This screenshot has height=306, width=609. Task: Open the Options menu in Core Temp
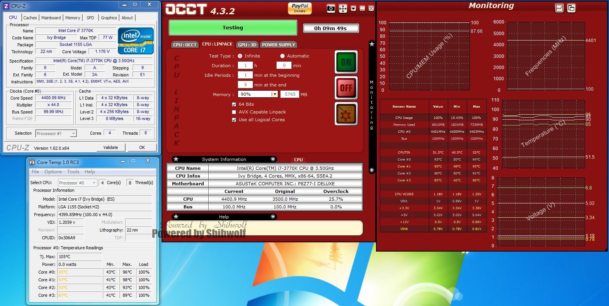click(53, 172)
